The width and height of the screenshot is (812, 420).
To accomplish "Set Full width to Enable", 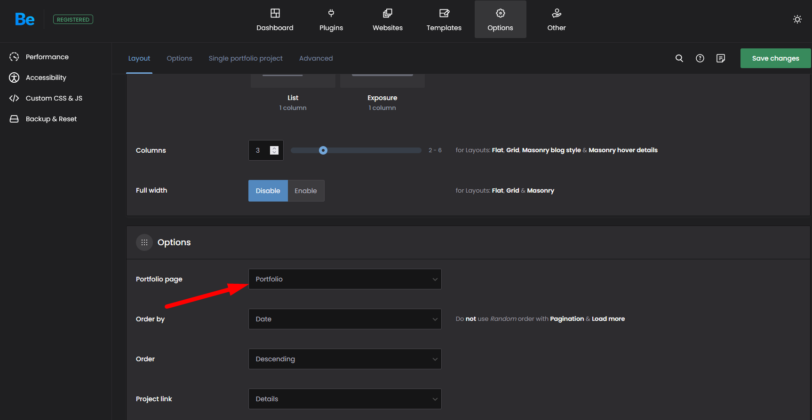I will point(306,191).
